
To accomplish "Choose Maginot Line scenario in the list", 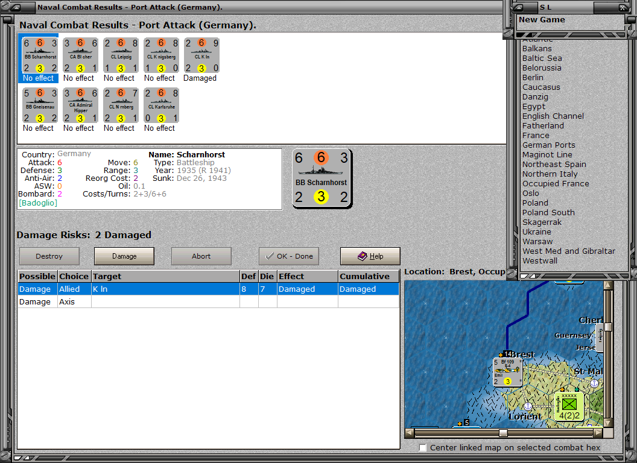I will [547, 154].
